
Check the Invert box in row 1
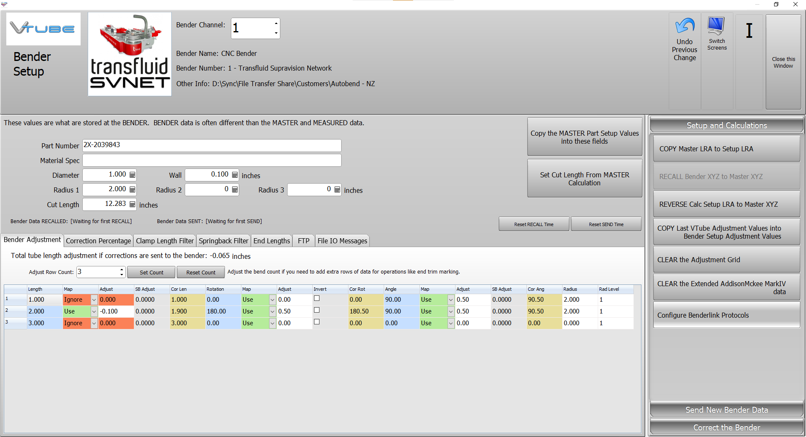(x=317, y=298)
